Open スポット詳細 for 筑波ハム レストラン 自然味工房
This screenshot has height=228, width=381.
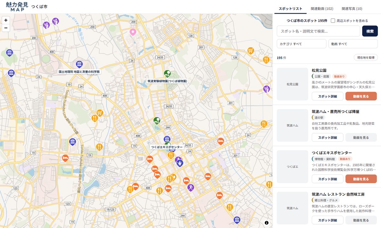327,220
